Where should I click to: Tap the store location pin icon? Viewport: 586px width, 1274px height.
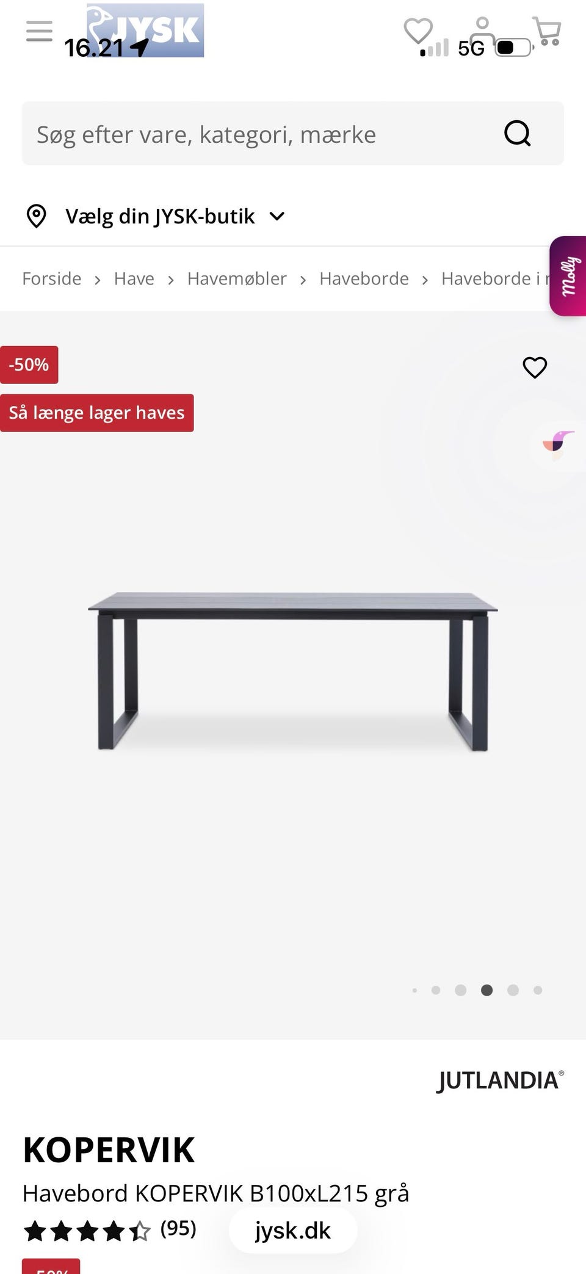[37, 216]
